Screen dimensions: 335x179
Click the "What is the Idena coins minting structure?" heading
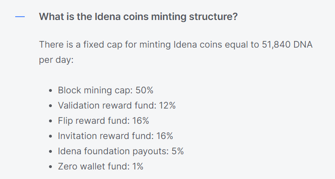tap(138, 17)
